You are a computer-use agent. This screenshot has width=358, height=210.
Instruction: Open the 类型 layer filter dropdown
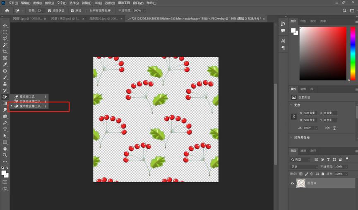(300, 159)
